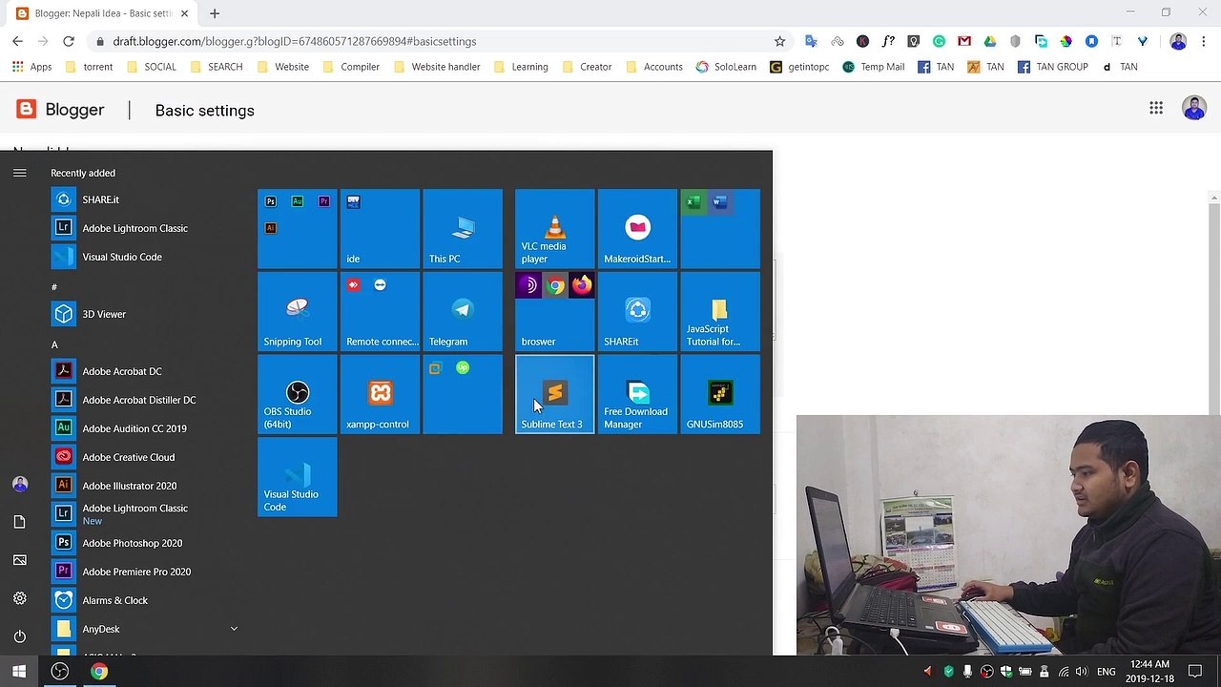Open the Adobe apps tile folder
The height and width of the screenshot is (687, 1221).
click(x=298, y=229)
